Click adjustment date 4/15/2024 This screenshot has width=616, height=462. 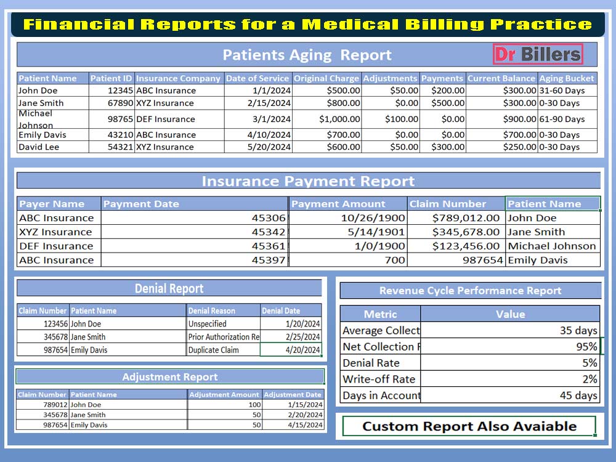click(293, 424)
